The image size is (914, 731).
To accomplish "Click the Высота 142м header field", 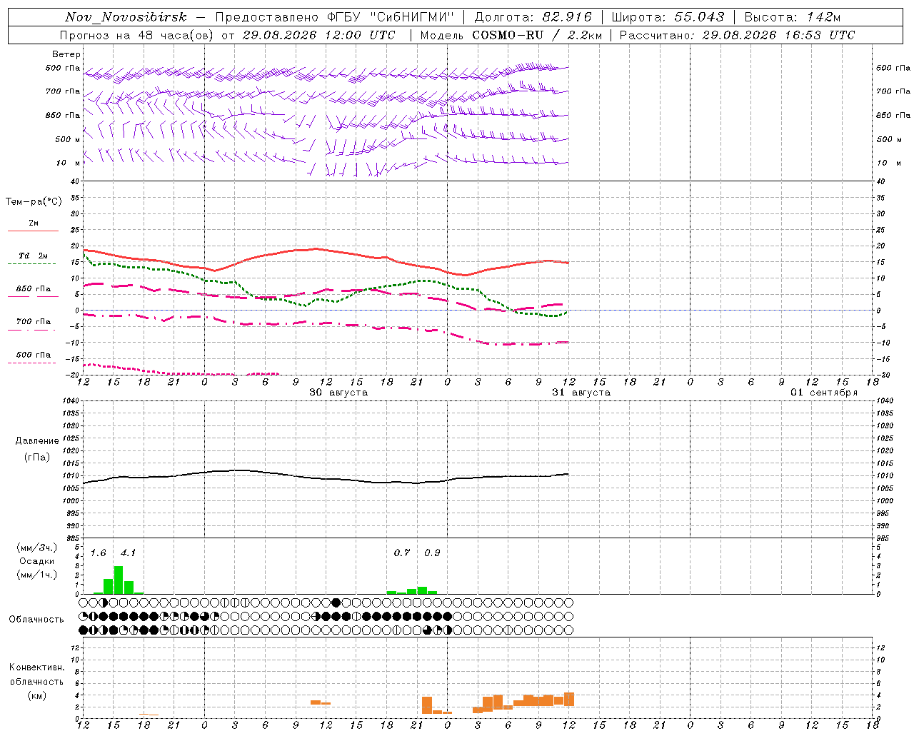I will pyautogui.click(x=792, y=17).
